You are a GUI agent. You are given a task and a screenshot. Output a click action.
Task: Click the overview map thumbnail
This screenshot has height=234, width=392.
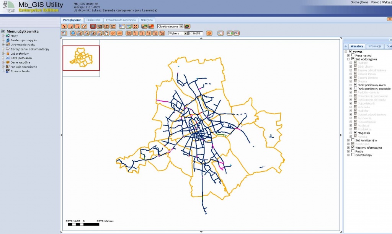click(x=81, y=58)
